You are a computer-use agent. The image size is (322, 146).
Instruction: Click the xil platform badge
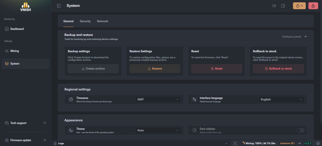coord(300,143)
